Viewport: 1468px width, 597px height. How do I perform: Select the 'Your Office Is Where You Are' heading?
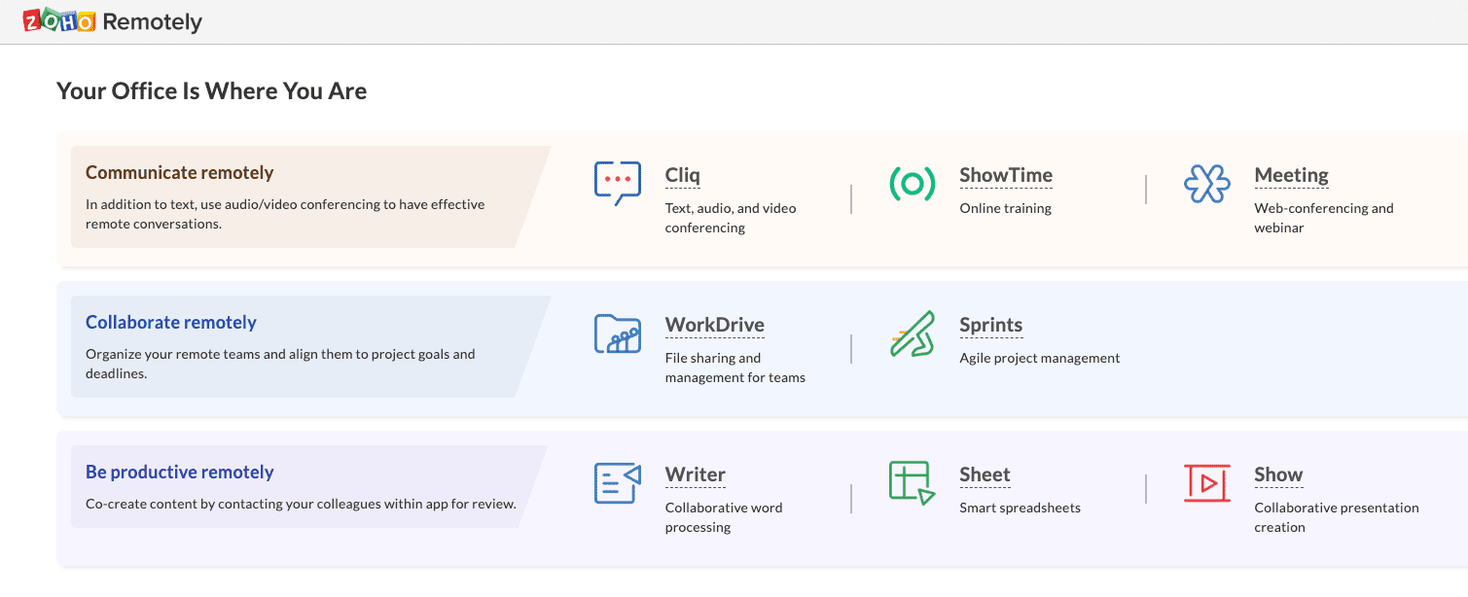tap(212, 91)
